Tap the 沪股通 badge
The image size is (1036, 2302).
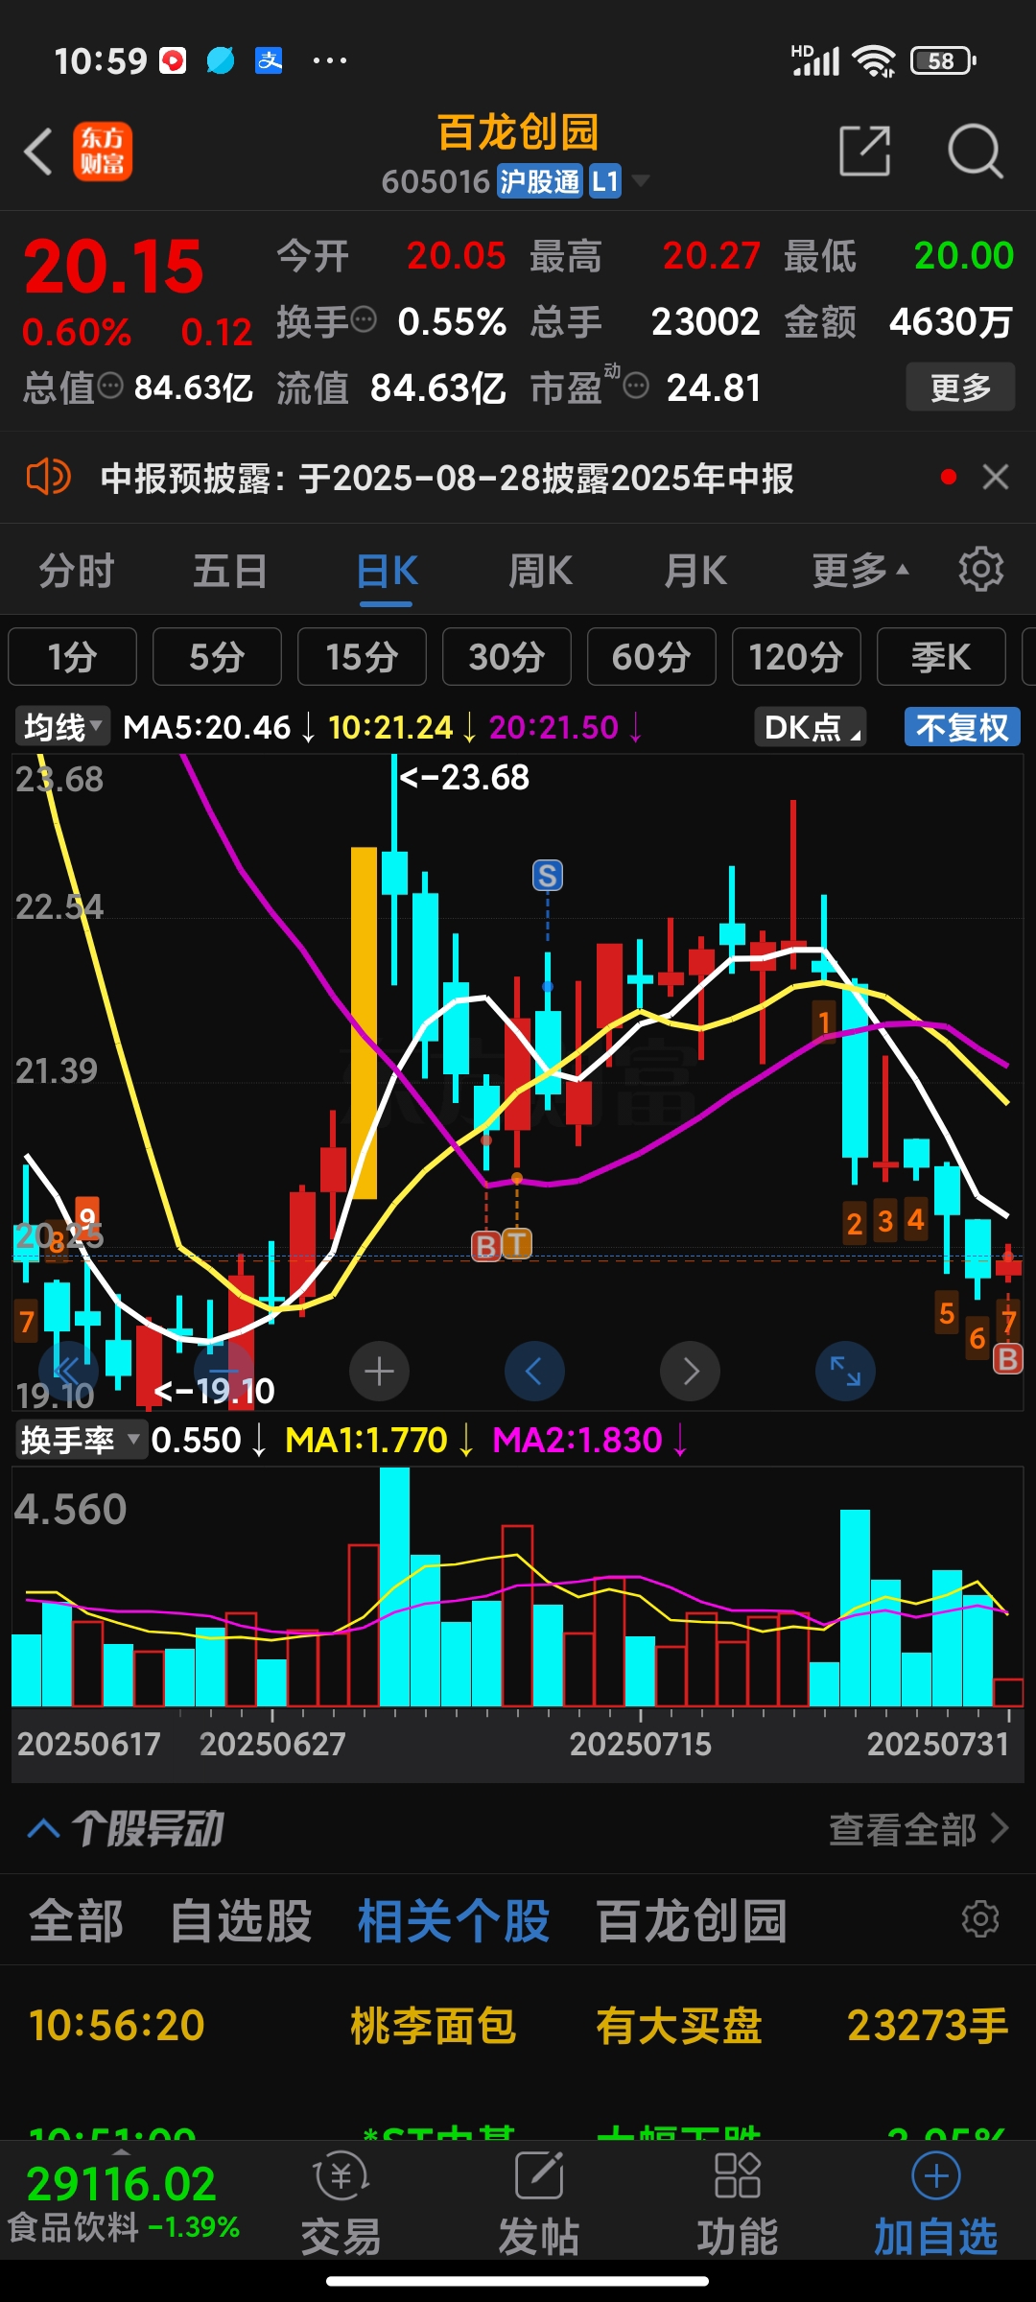click(540, 180)
